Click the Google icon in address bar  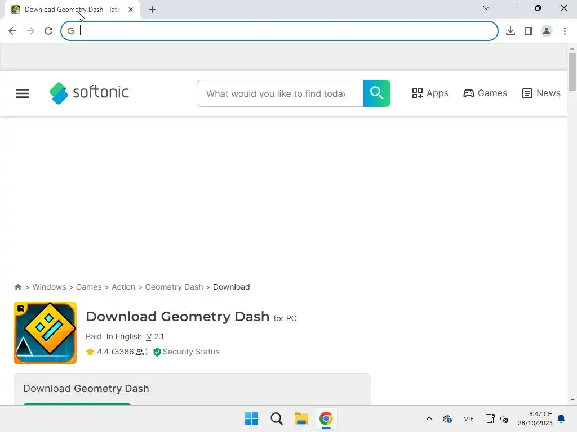70,31
